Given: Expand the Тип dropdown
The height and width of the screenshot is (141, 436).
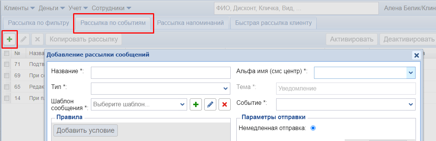Looking at the screenshot, I should 225,88.
